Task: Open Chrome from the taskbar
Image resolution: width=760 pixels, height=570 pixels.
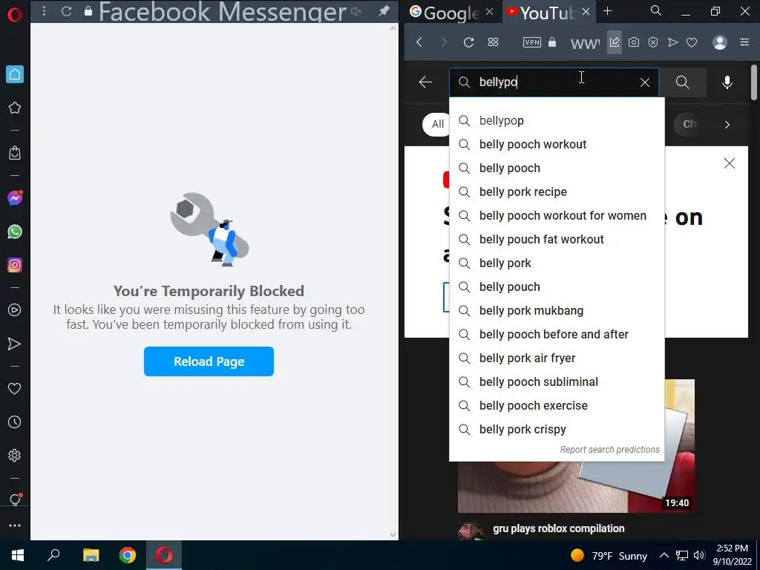Action: click(x=128, y=555)
